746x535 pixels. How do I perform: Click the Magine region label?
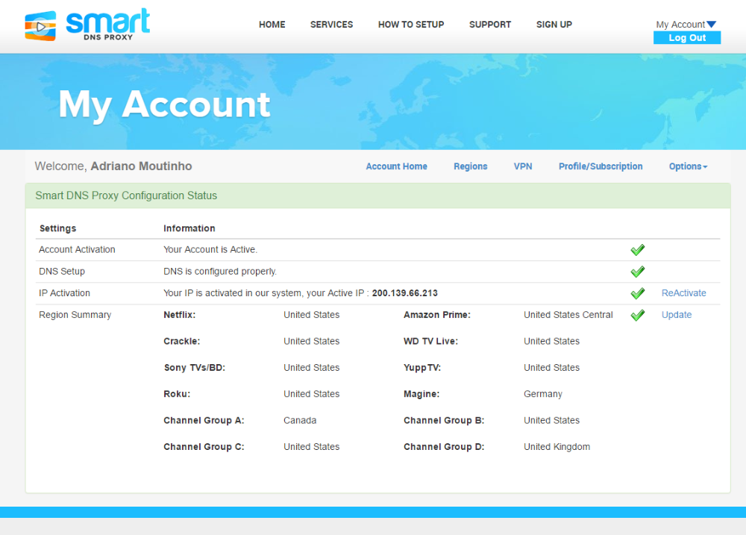[x=421, y=394]
